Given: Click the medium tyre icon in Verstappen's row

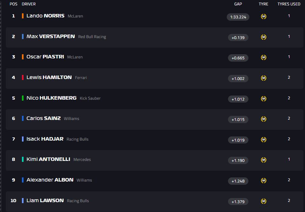Looking at the screenshot, I should [263, 37].
